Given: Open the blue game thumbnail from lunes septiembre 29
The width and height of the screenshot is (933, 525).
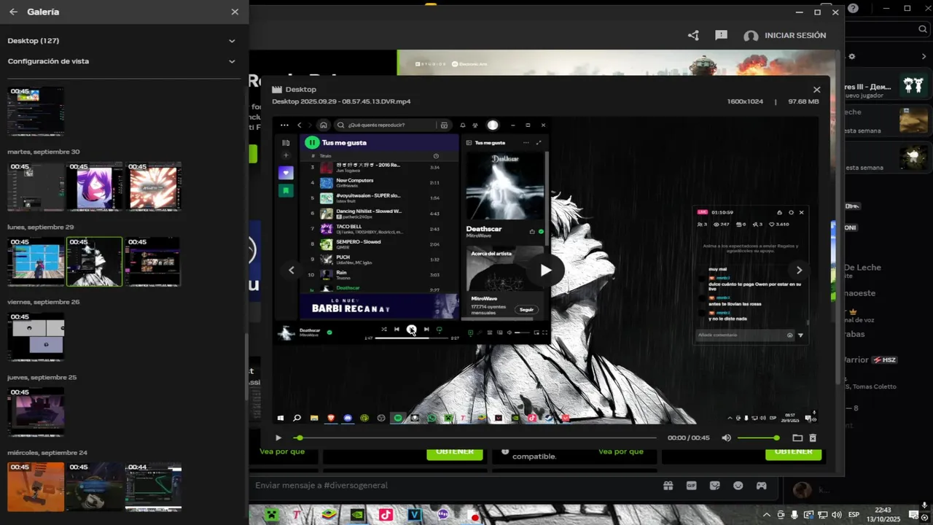Looking at the screenshot, I should [36, 262].
